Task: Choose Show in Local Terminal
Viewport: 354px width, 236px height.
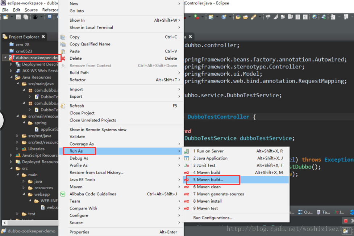Action: (x=121, y=28)
